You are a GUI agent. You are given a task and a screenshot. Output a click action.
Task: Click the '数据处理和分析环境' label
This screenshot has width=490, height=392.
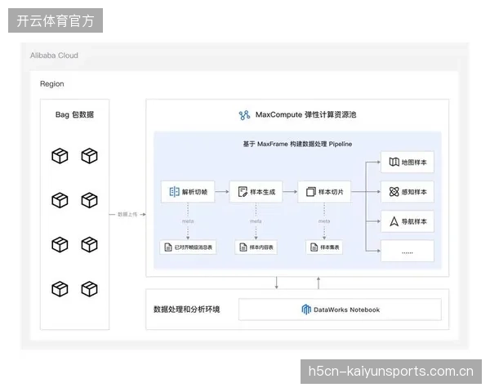tap(186, 310)
